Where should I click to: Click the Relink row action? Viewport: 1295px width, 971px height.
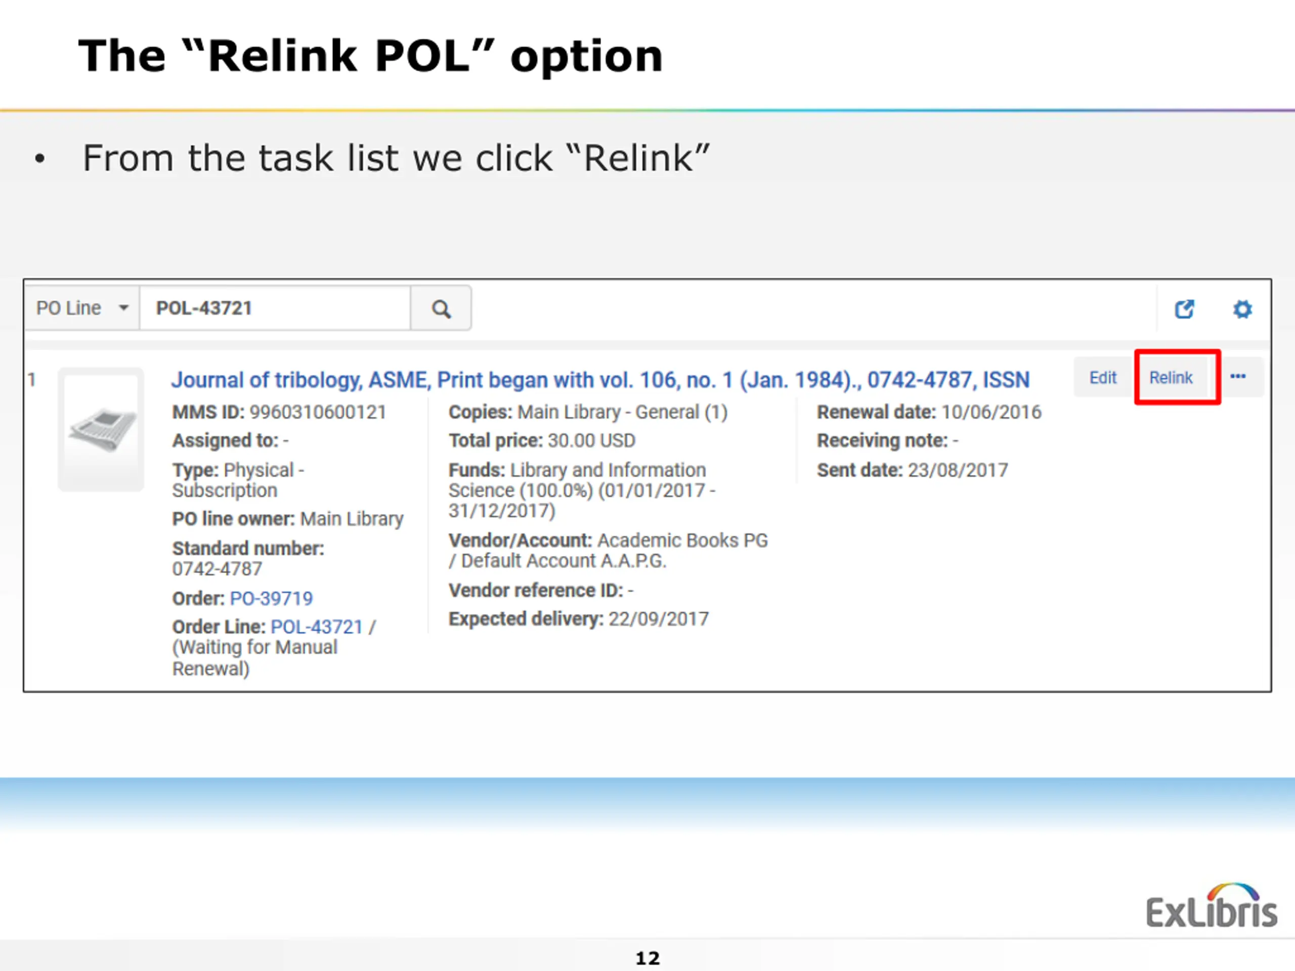point(1171,377)
